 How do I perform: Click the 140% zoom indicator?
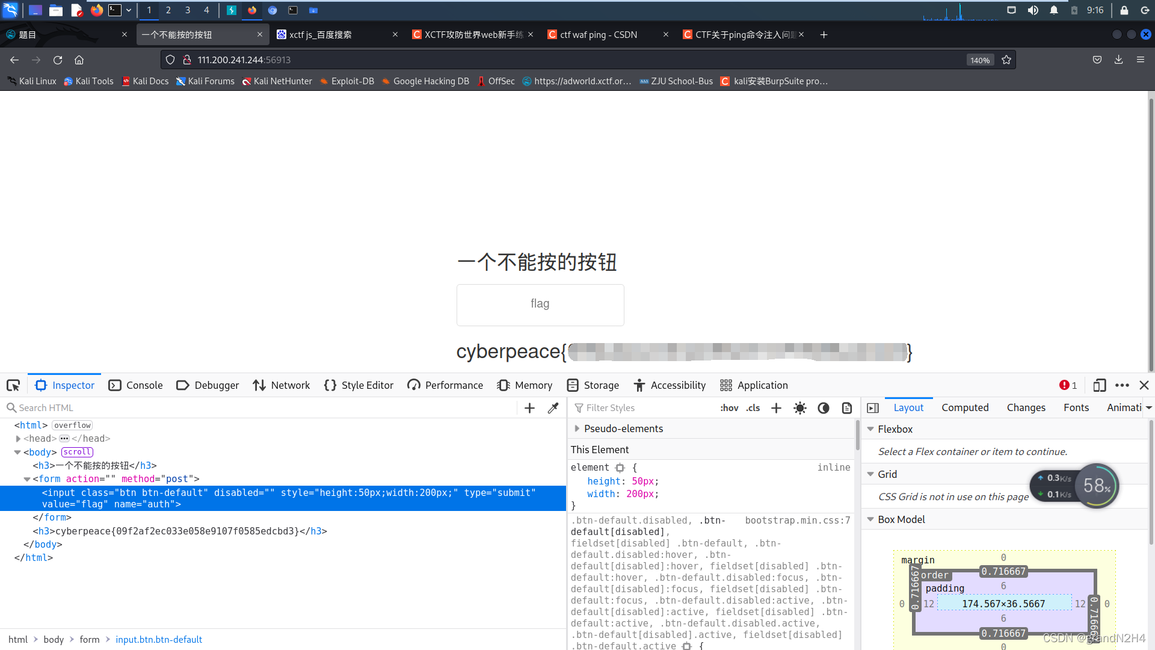[980, 60]
